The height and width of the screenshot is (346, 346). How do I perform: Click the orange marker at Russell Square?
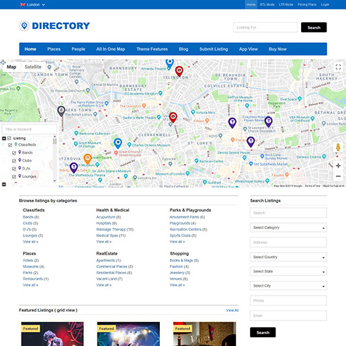tap(87, 159)
